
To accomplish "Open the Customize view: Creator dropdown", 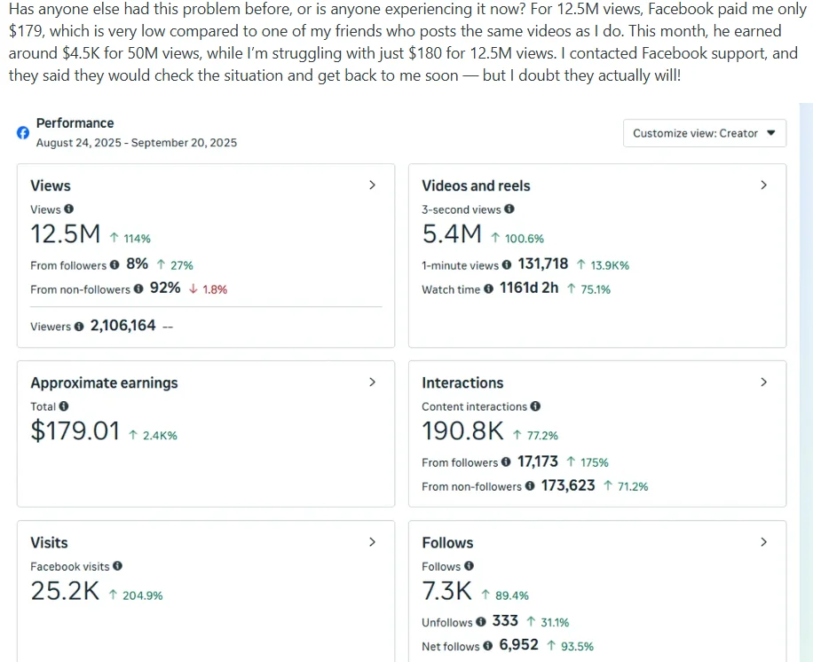I will coord(704,133).
